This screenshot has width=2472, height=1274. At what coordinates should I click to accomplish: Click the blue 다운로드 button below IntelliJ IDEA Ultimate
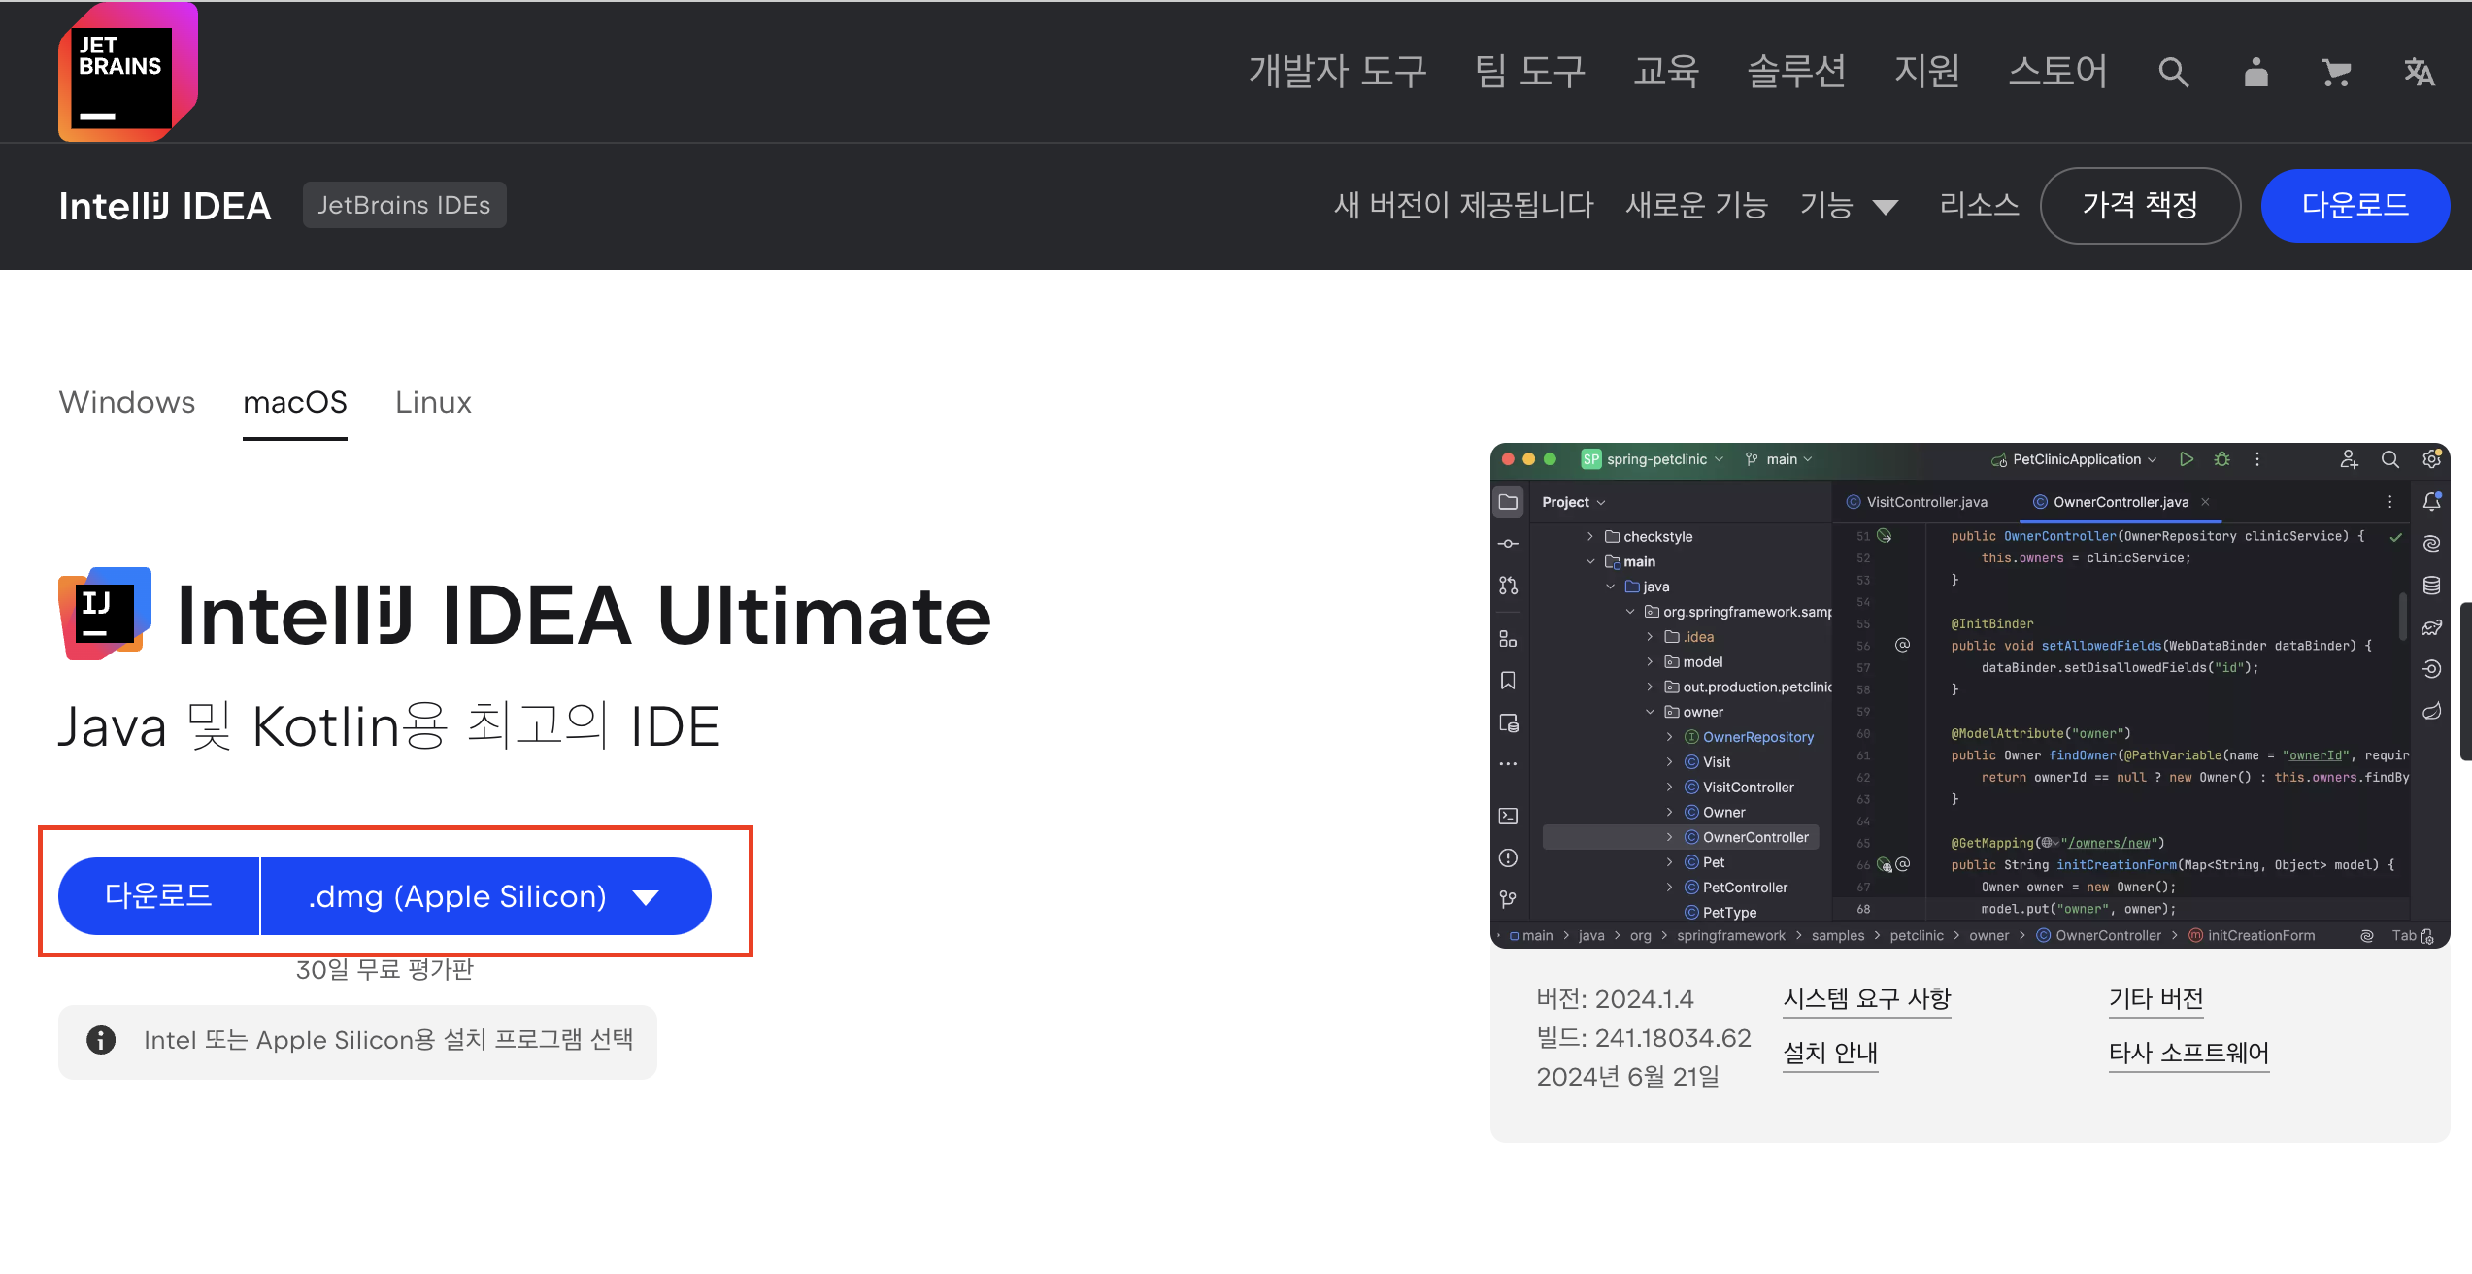tap(158, 896)
